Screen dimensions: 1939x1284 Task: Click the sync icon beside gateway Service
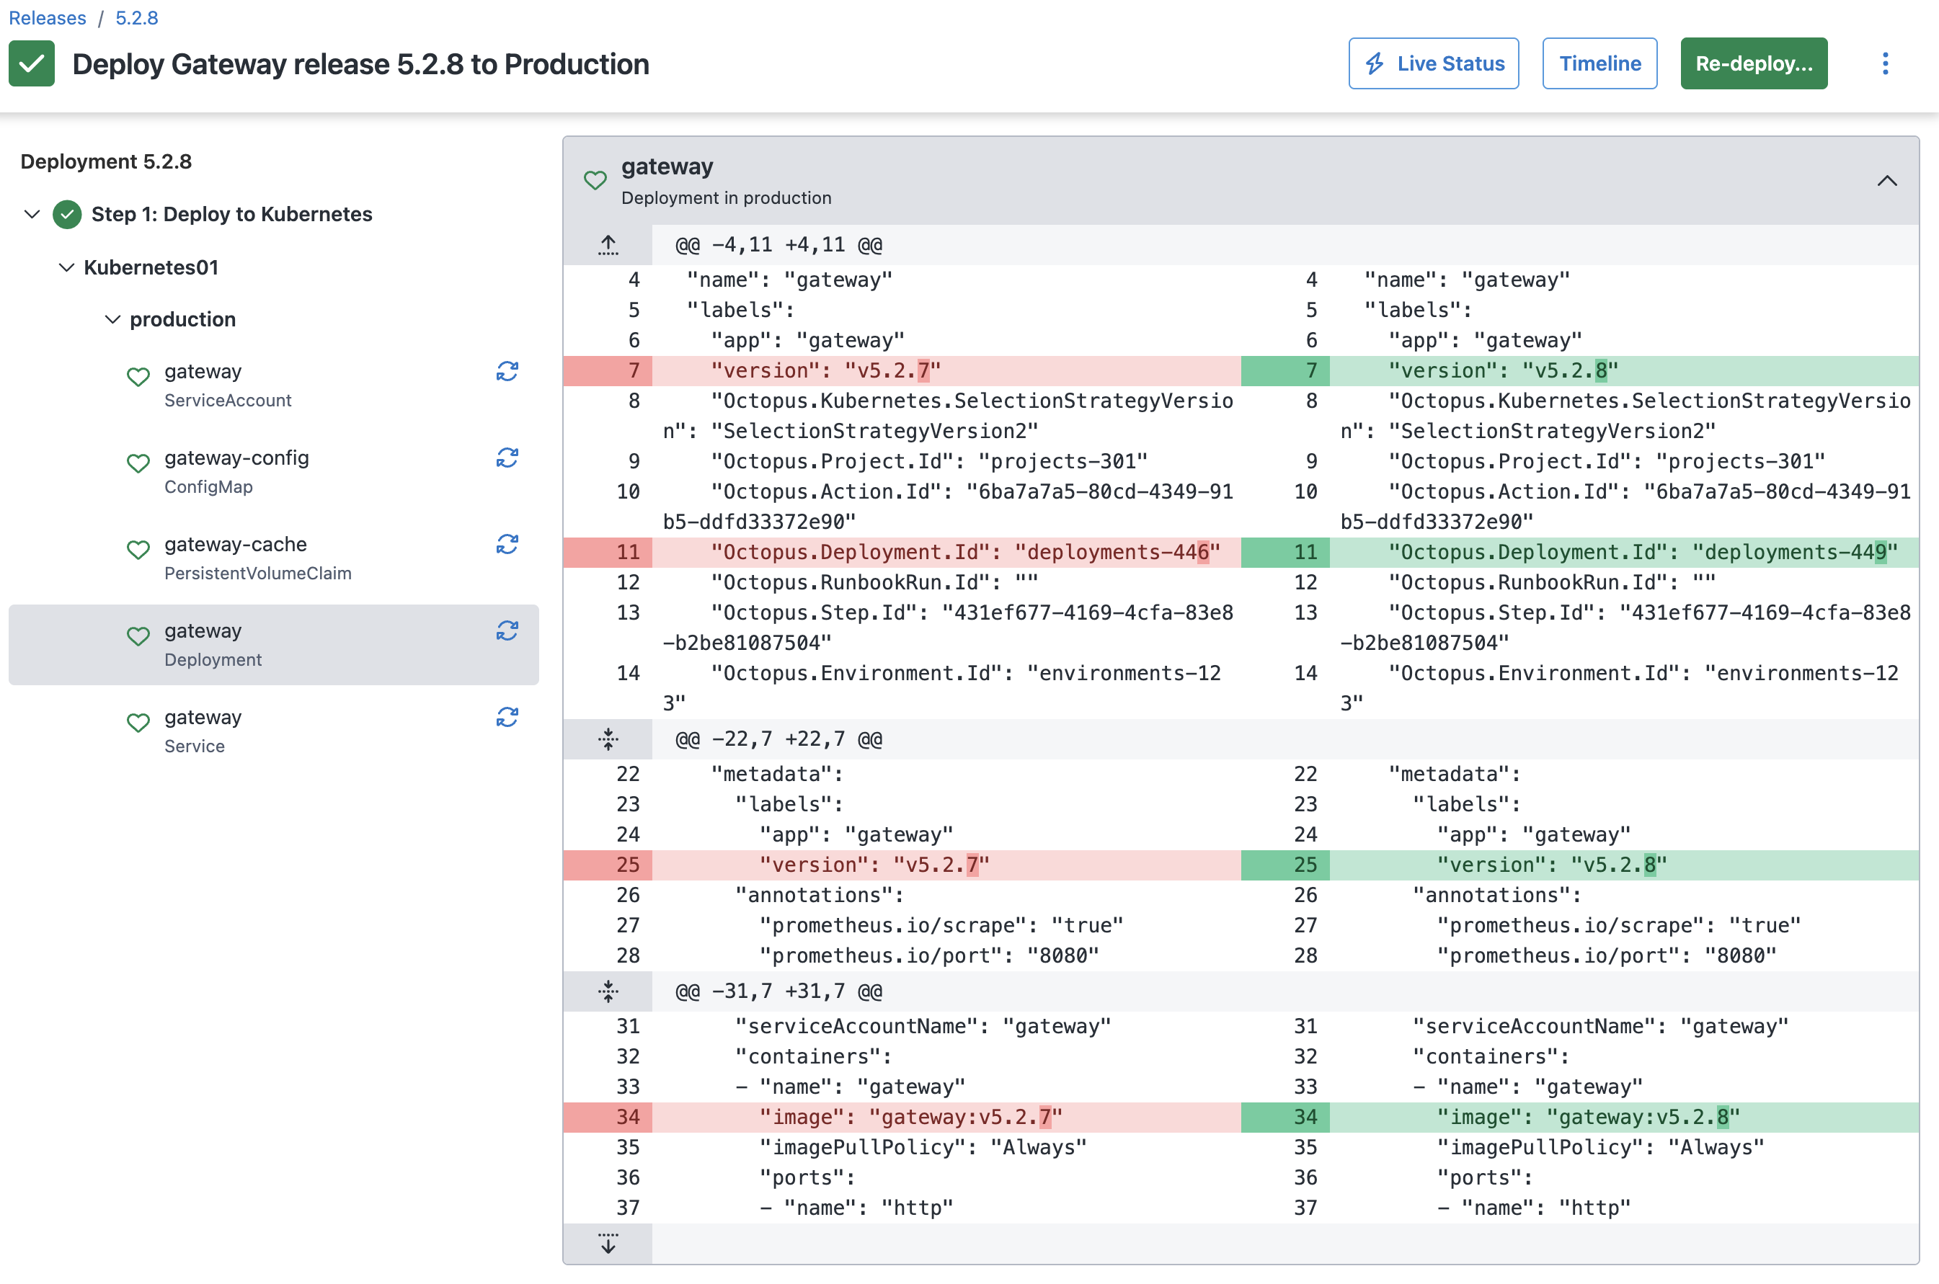508,716
